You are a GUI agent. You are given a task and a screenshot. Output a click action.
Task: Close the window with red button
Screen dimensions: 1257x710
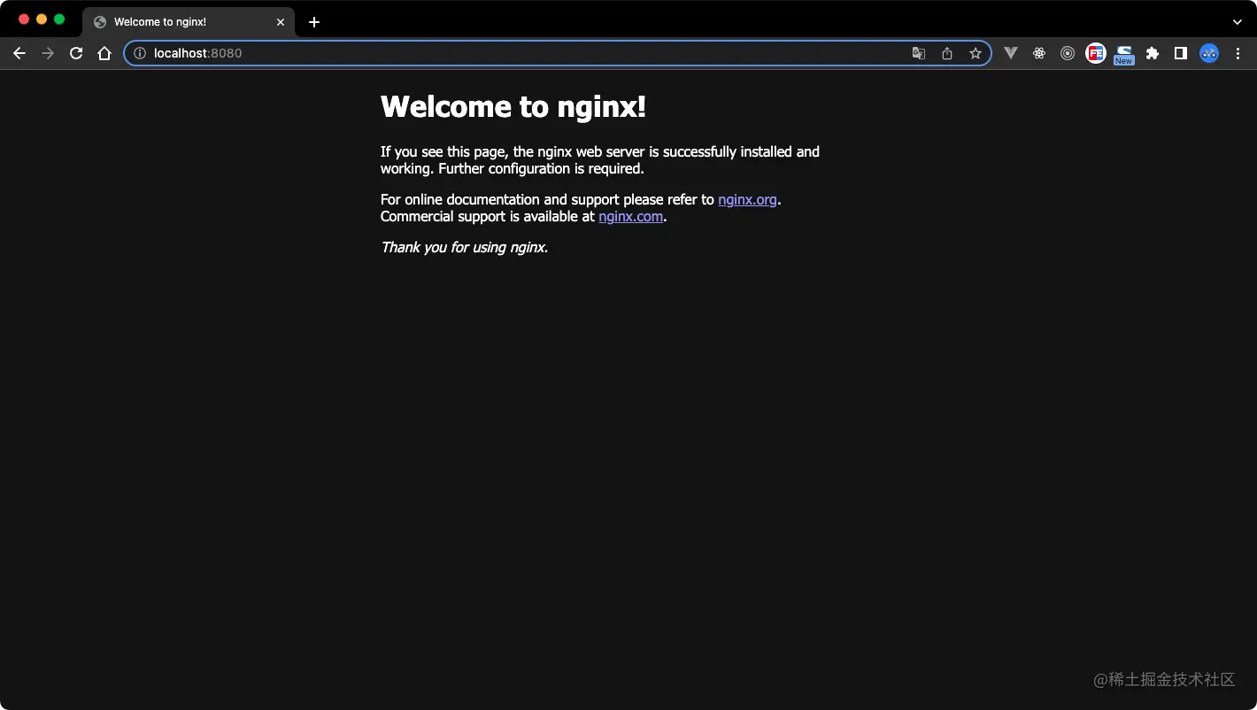(24, 19)
